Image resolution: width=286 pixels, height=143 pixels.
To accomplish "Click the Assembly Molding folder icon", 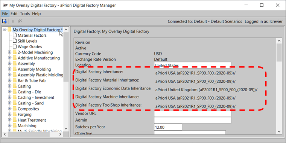I will point(15,69).
